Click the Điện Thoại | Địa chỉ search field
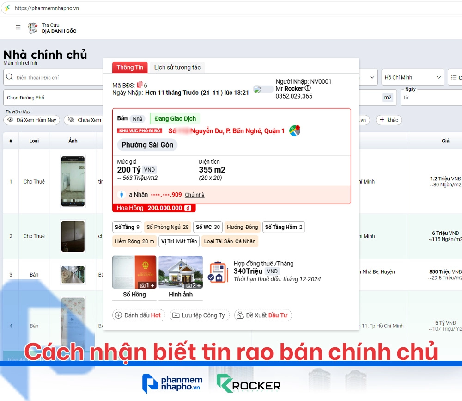This screenshot has width=462, height=401. point(55,77)
